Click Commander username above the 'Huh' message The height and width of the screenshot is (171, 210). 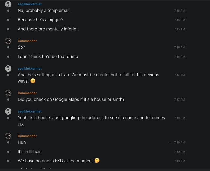[27, 136]
